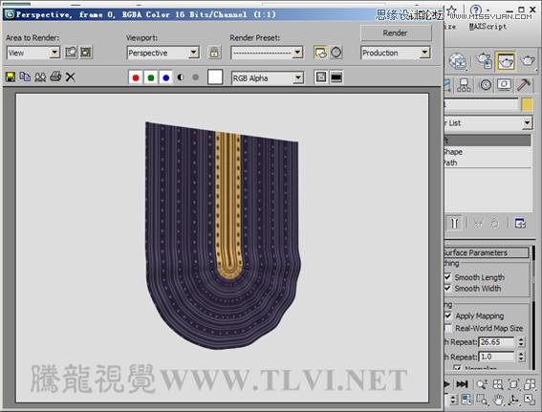Open the MAXScript menu

(488, 27)
